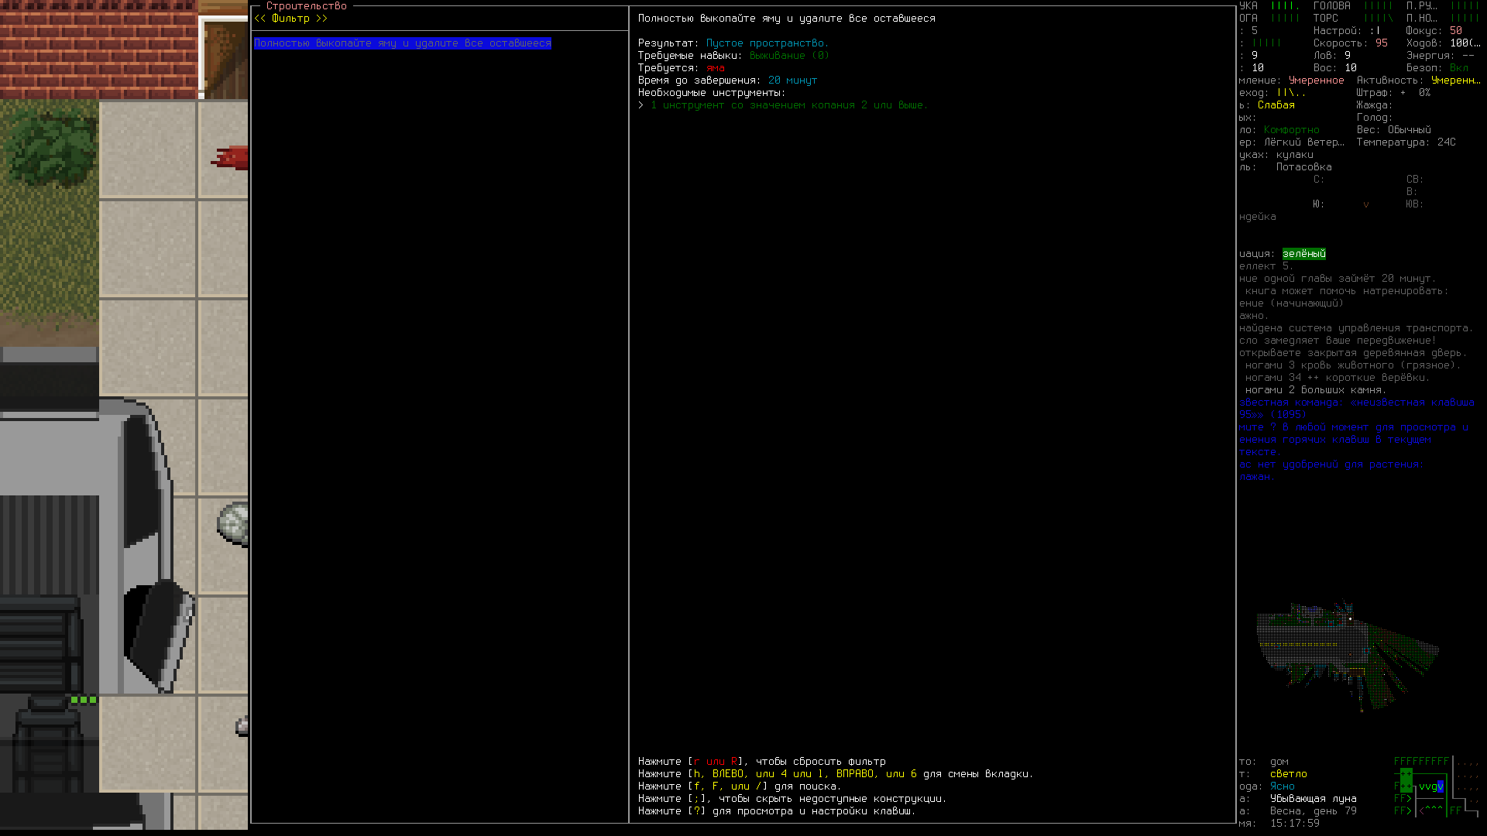Click the left '<<' filter tab arrow

tap(259, 19)
